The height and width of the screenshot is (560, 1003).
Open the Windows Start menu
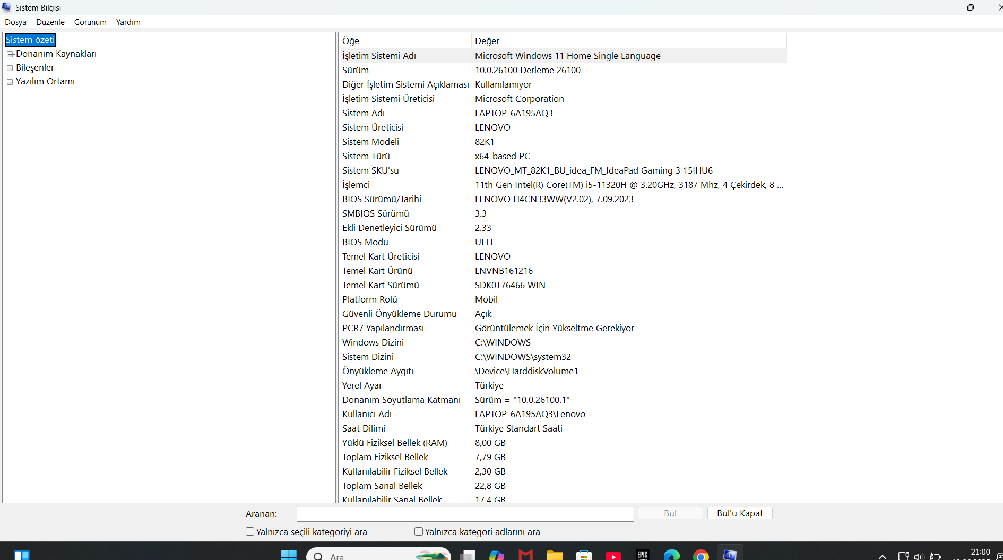click(289, 555)
